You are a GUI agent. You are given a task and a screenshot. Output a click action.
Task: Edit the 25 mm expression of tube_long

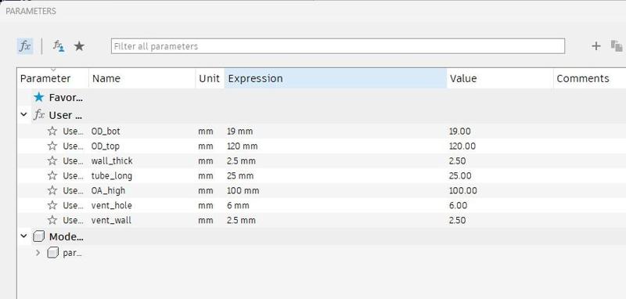(240, 175)
